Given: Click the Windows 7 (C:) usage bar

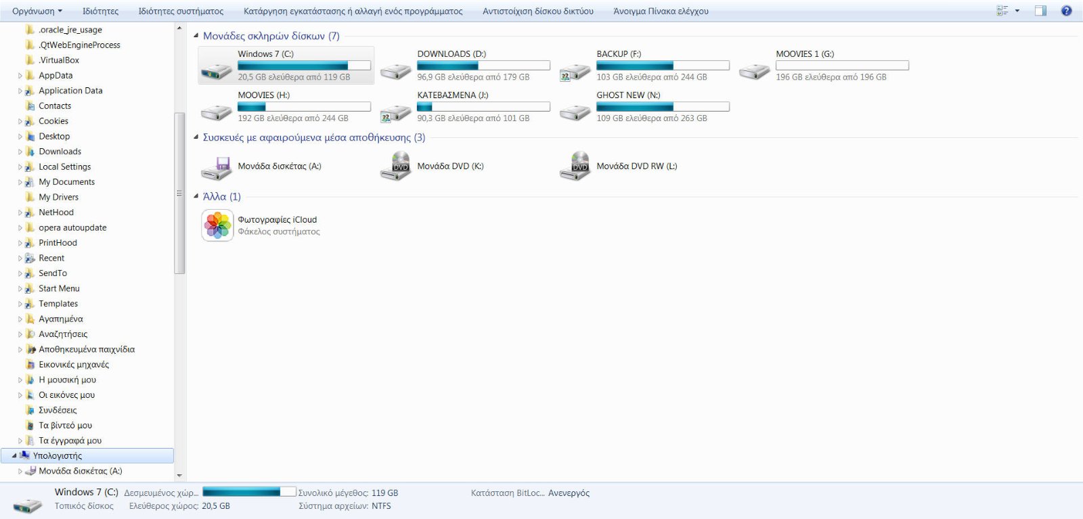Looking at the screenshot, I should [304, 66].
